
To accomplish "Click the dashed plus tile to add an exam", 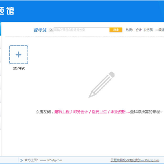I will click(x=19, y=55).
